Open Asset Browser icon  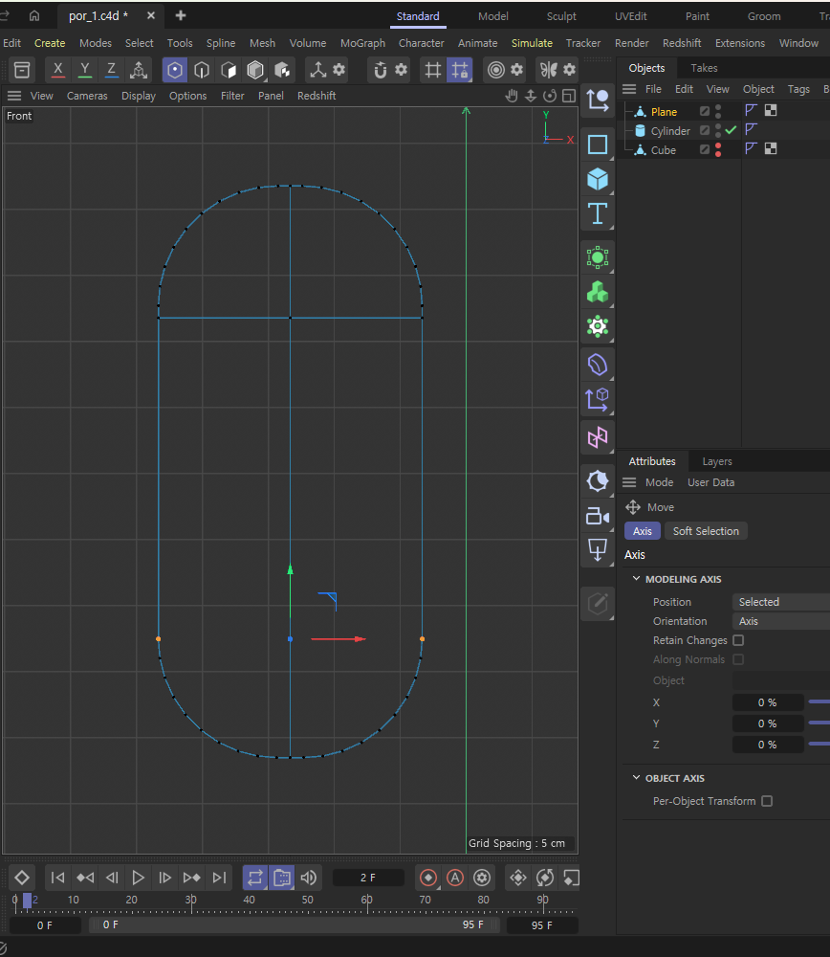point(22,70)
